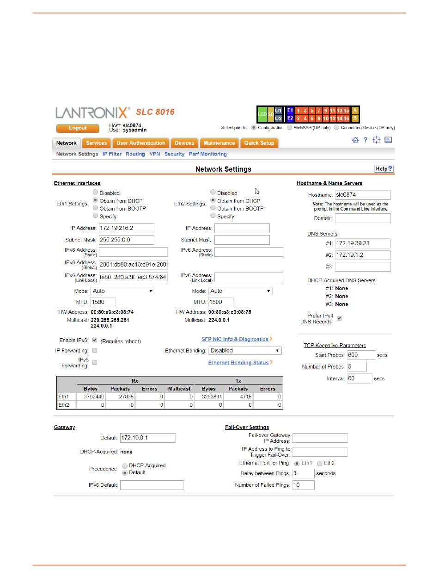Viewport: 439px width, 583px height.
Task: Select device port 5 icon
Action: tap(312, 111)
